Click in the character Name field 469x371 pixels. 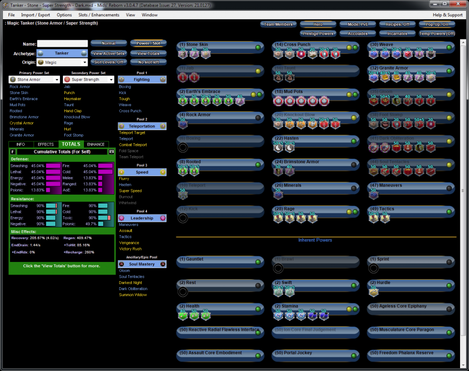(62, 44)
